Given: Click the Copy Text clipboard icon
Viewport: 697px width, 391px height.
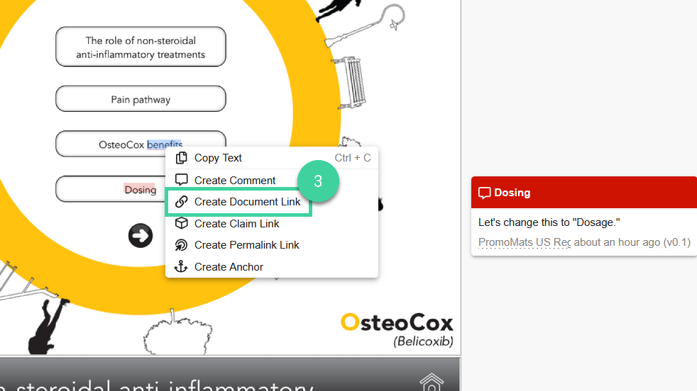Looking at the screenshot, I should click(182, 158).
